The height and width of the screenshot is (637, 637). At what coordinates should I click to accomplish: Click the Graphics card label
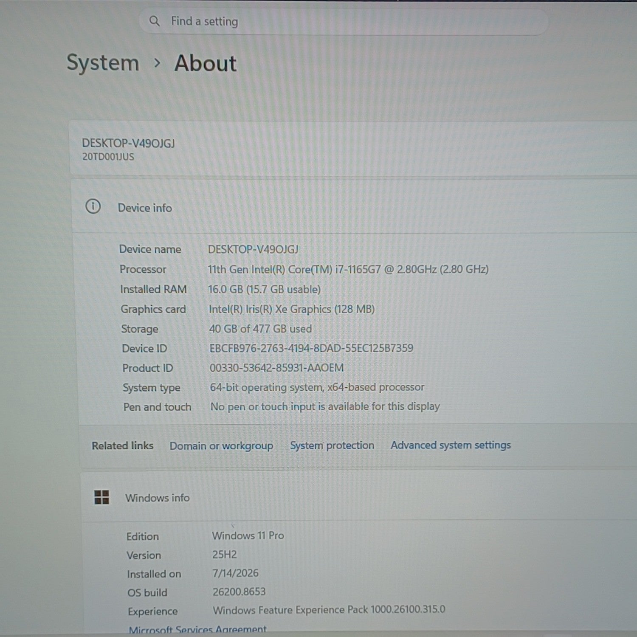pos(153,309)
